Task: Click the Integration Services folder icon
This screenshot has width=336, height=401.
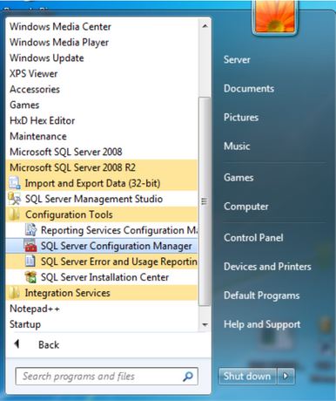Action: click(x=14, y=293)
